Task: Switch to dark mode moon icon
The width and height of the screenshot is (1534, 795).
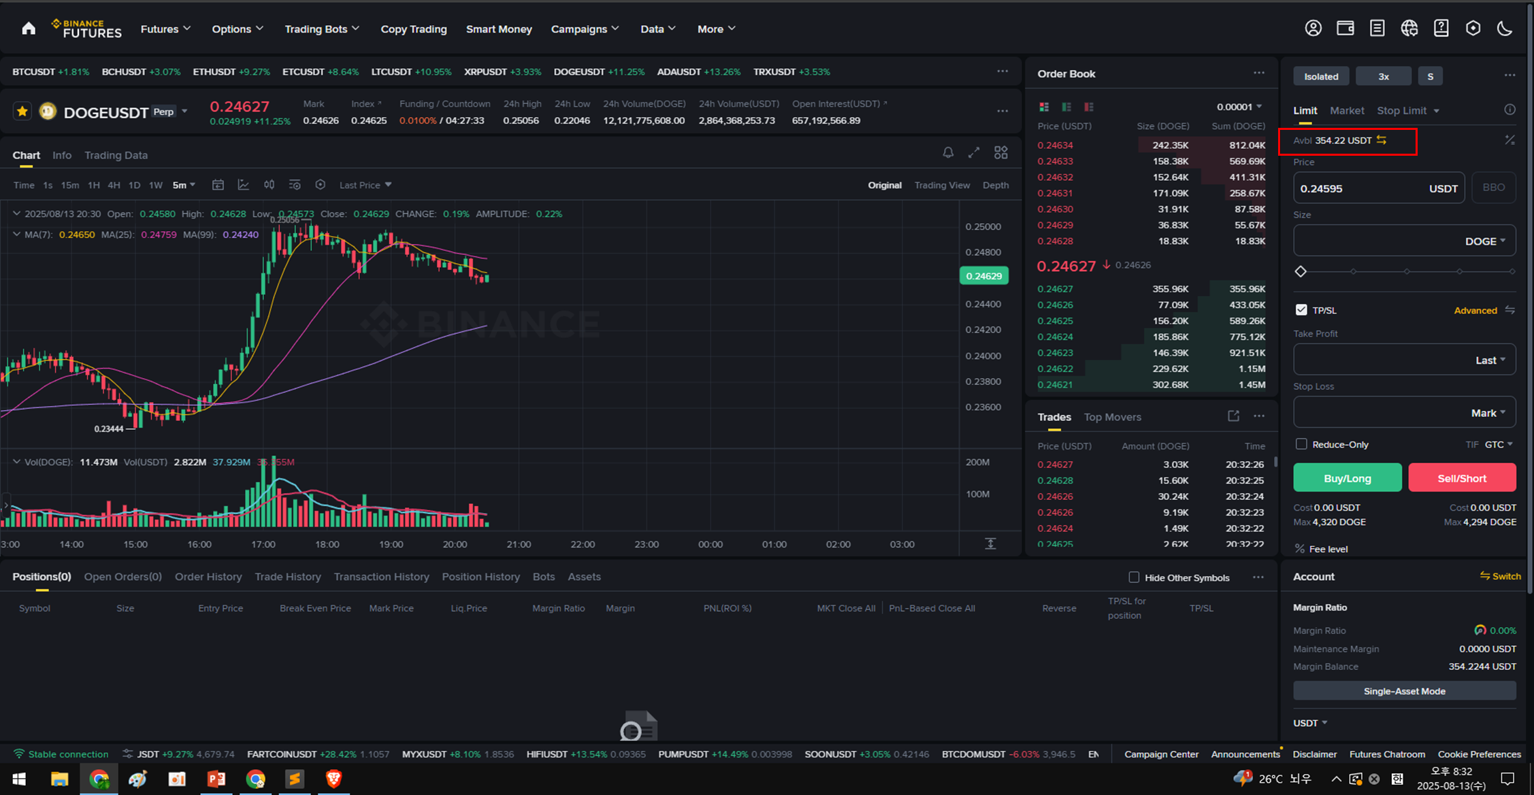Action: pos(1505,29)
